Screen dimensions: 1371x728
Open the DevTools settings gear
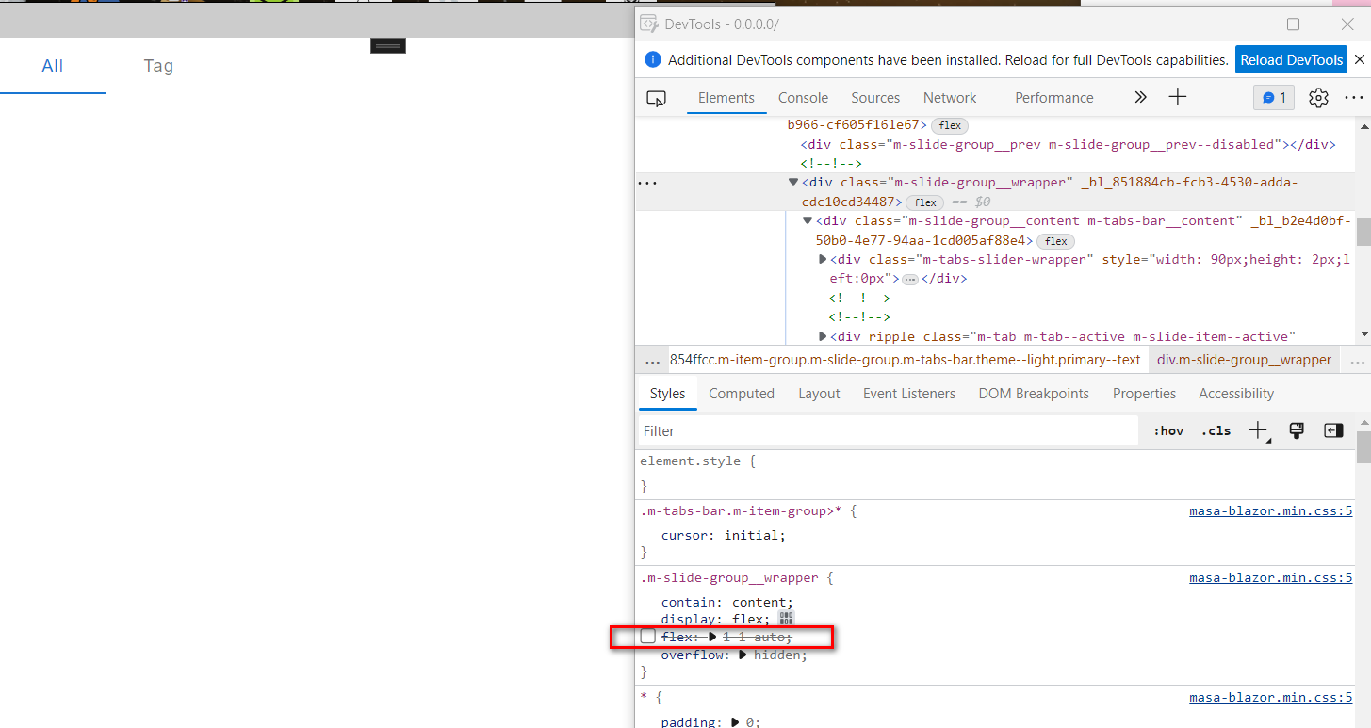click(1318, 97)
